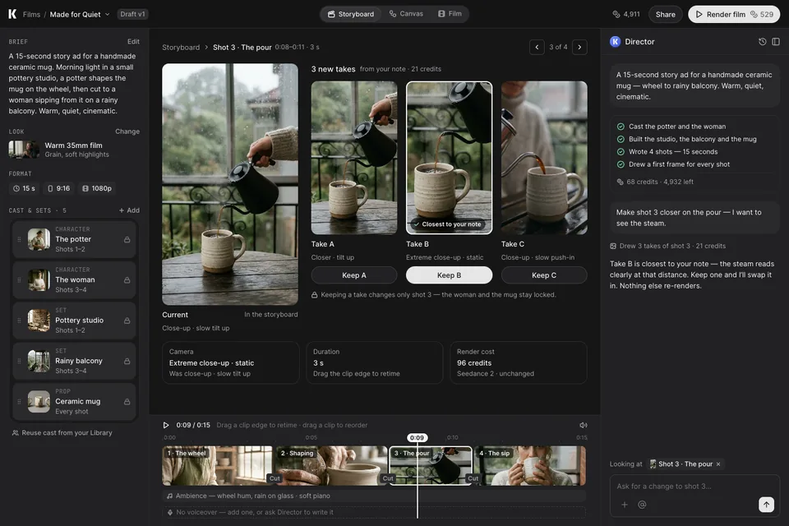Click the voiceover track icon
Image resolution: width=789 pixels, height=526 pixels.
(170, 512)
